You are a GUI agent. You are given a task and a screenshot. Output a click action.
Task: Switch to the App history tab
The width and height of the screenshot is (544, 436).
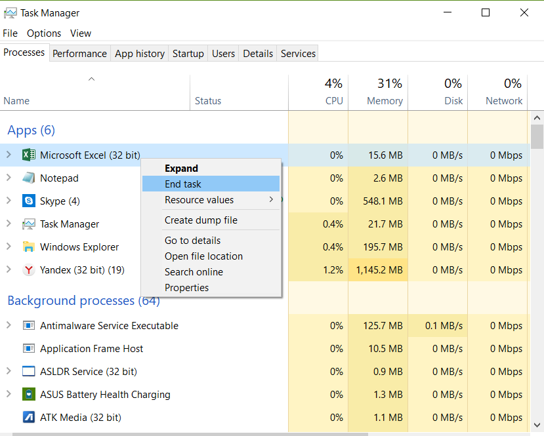(x=140, y=53)
